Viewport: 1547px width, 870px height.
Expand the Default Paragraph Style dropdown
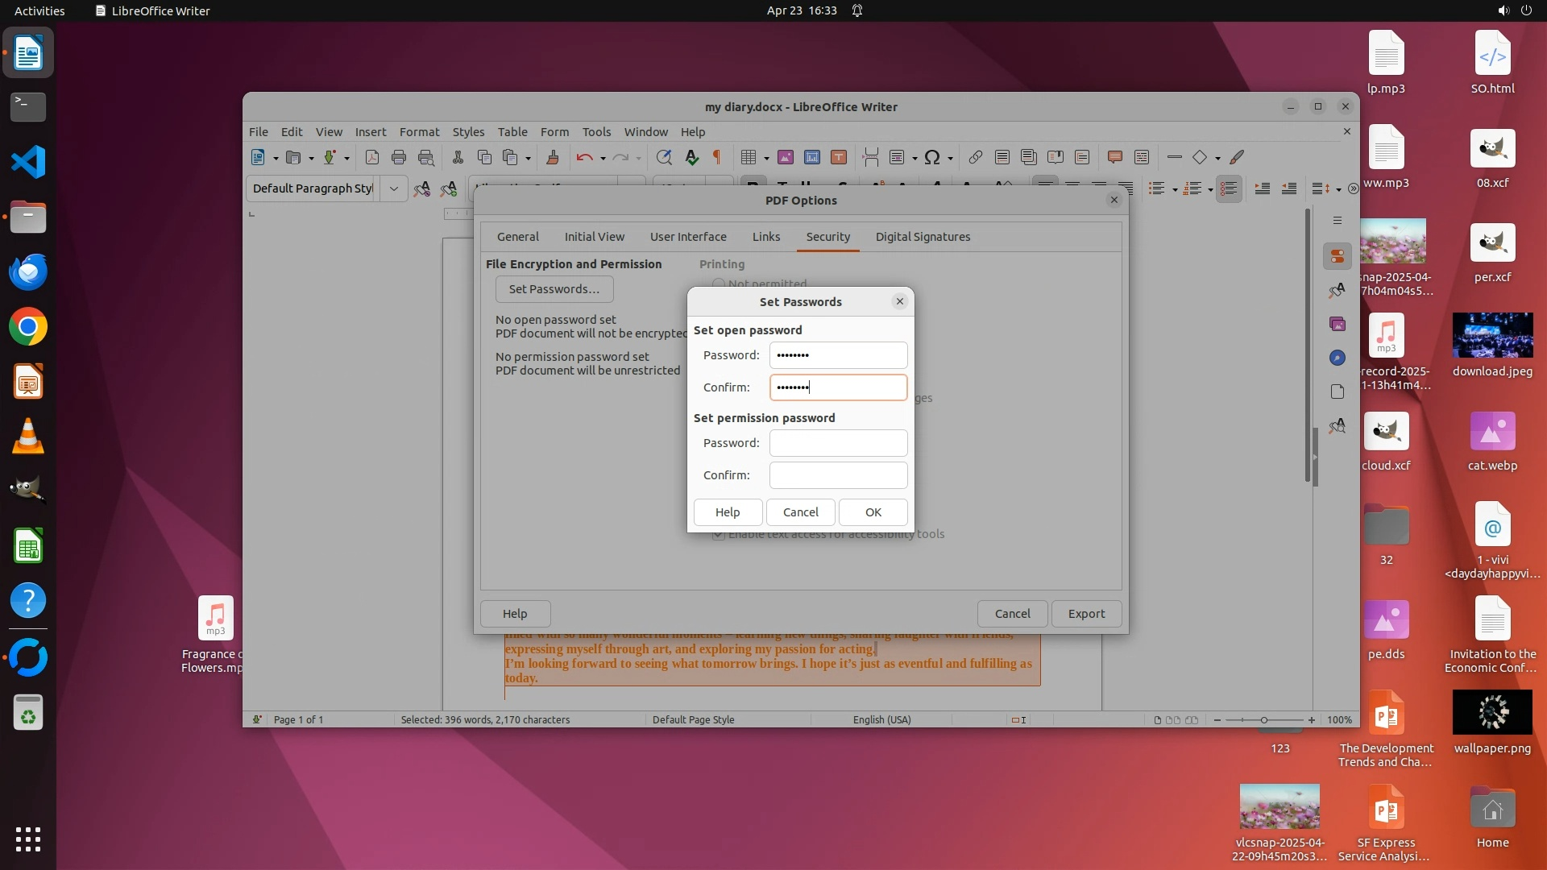tap(394, 188)
